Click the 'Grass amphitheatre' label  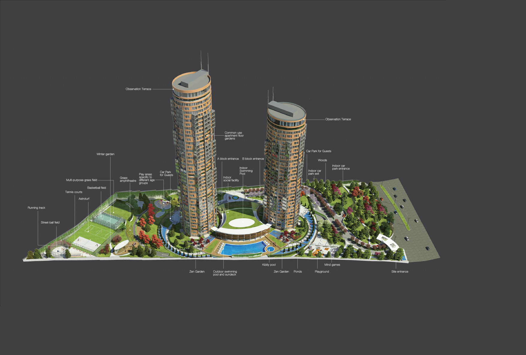point(128,179)
